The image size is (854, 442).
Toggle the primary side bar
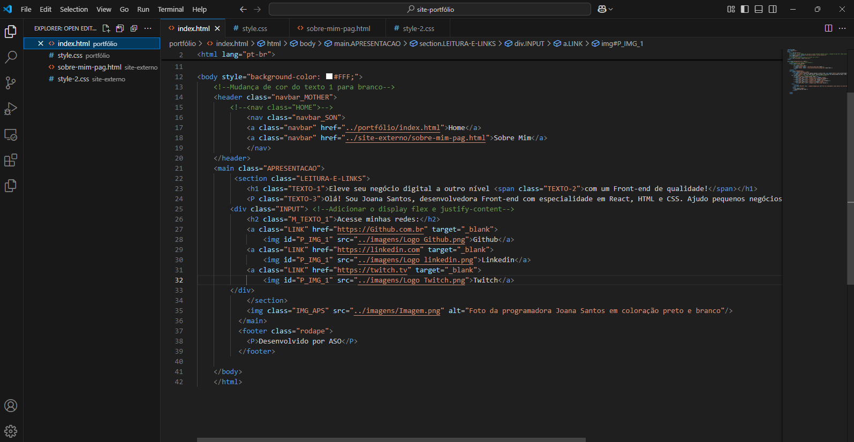[x=745, y=9]
